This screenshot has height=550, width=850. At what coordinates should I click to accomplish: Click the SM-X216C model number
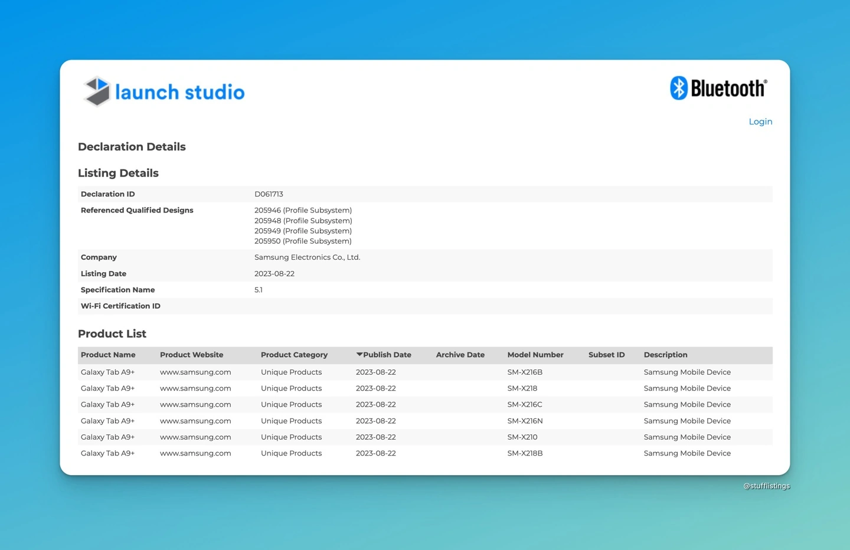click(524, 405)
